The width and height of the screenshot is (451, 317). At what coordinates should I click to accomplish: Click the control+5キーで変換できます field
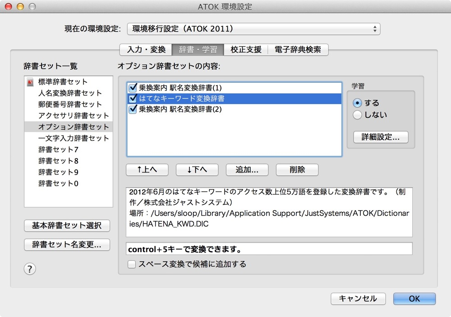coord(269,249)
